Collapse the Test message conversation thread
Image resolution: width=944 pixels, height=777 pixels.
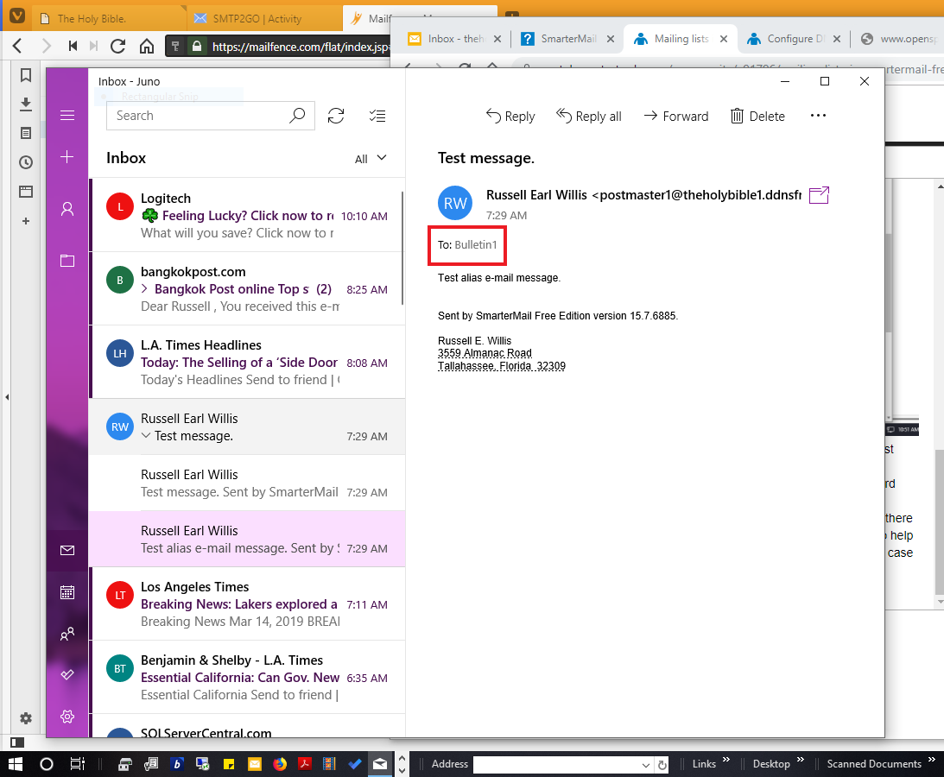point(145,436)
